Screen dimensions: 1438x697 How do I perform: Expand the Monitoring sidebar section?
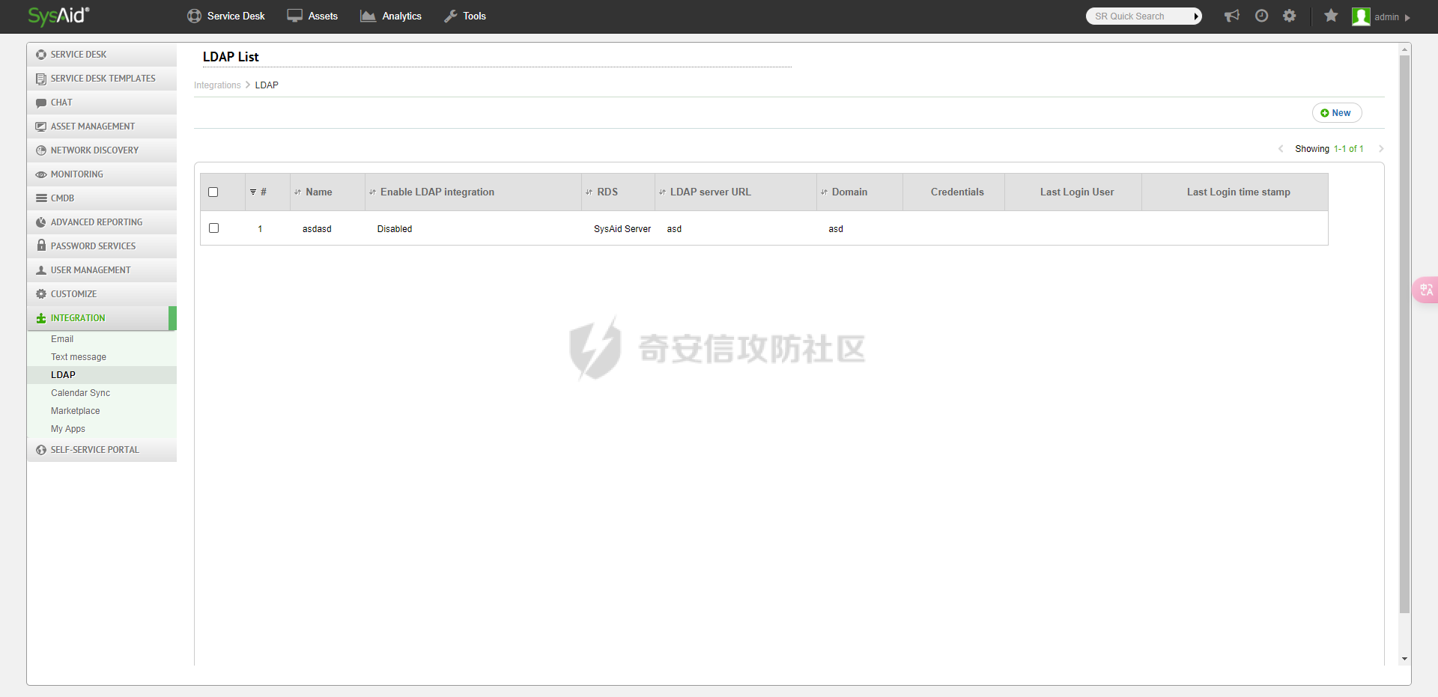click(102, 174)
